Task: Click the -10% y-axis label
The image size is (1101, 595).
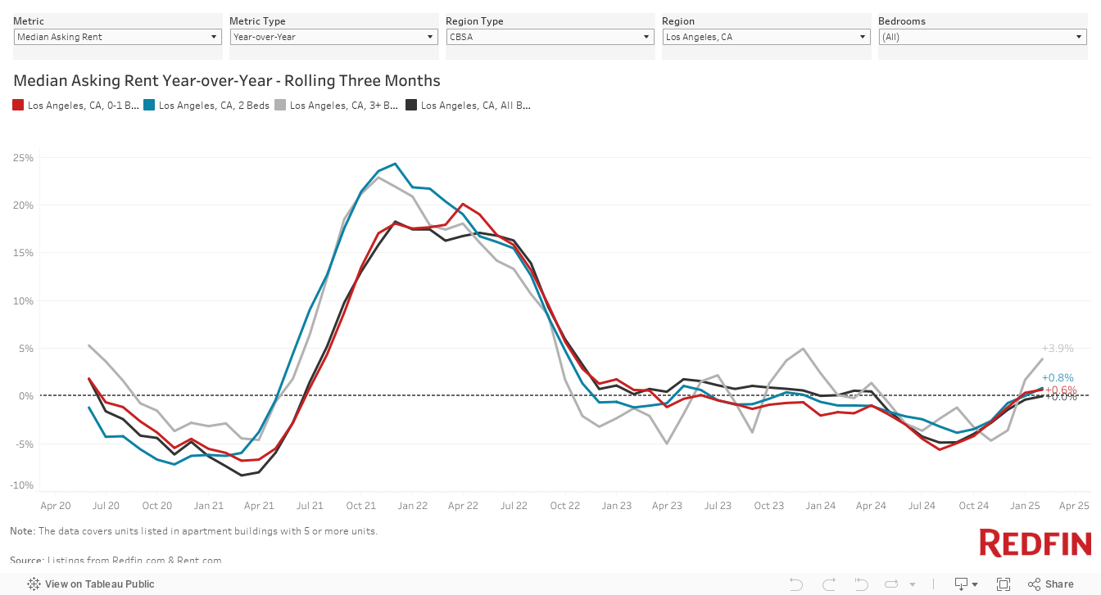Action: click(x=20, y=485)
